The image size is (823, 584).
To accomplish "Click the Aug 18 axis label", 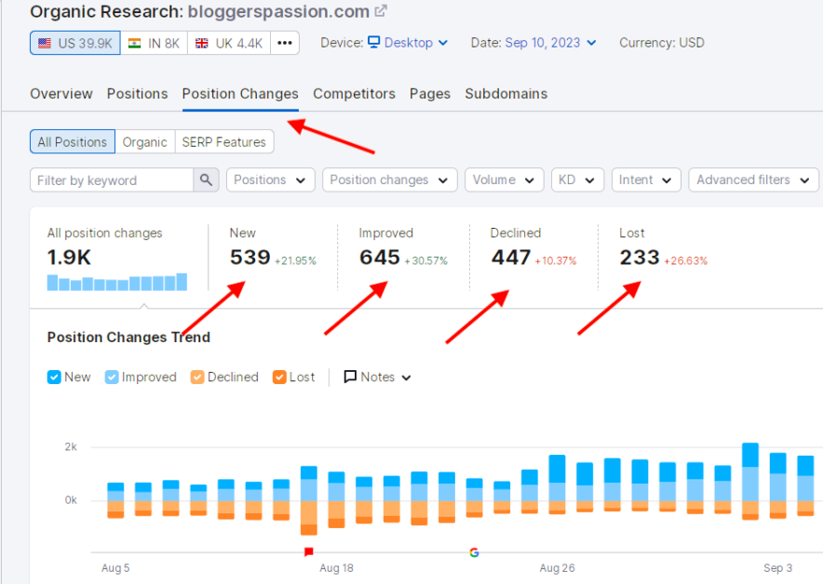I will tap(336, 568).
